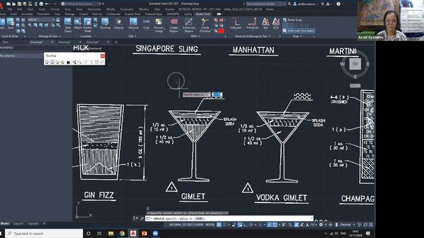Select the Crop tool
424x238 pixels.
coord(146,24)
